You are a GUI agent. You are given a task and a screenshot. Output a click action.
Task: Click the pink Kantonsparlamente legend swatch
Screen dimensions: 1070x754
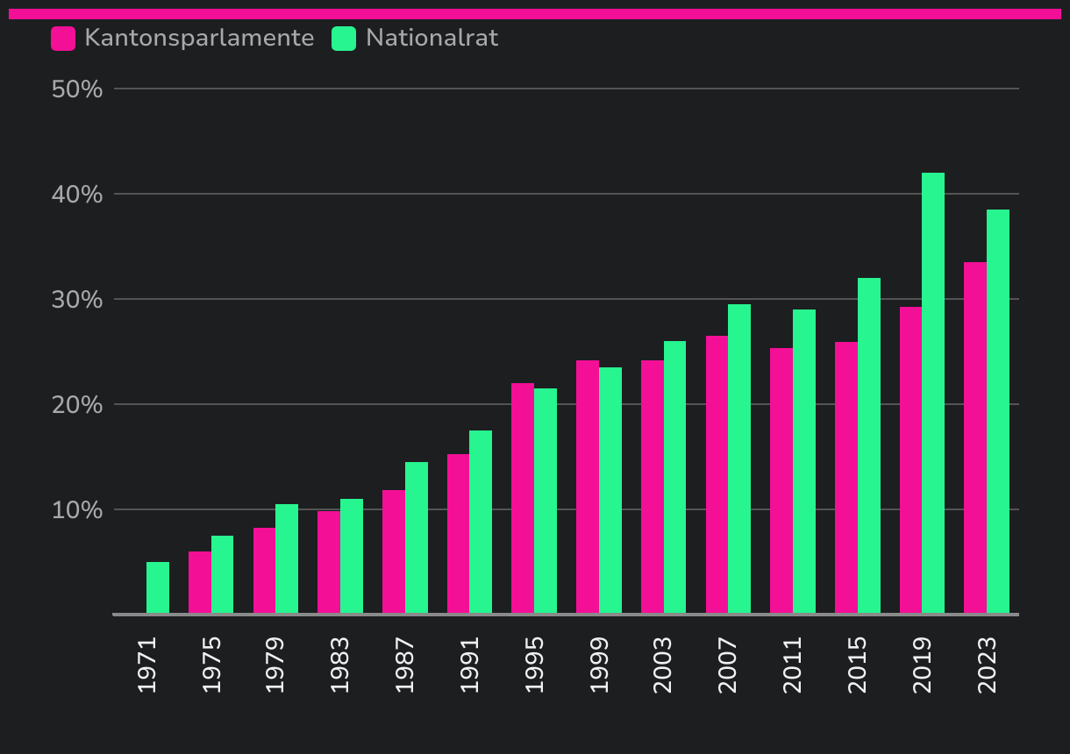click(x=63, y=39)
